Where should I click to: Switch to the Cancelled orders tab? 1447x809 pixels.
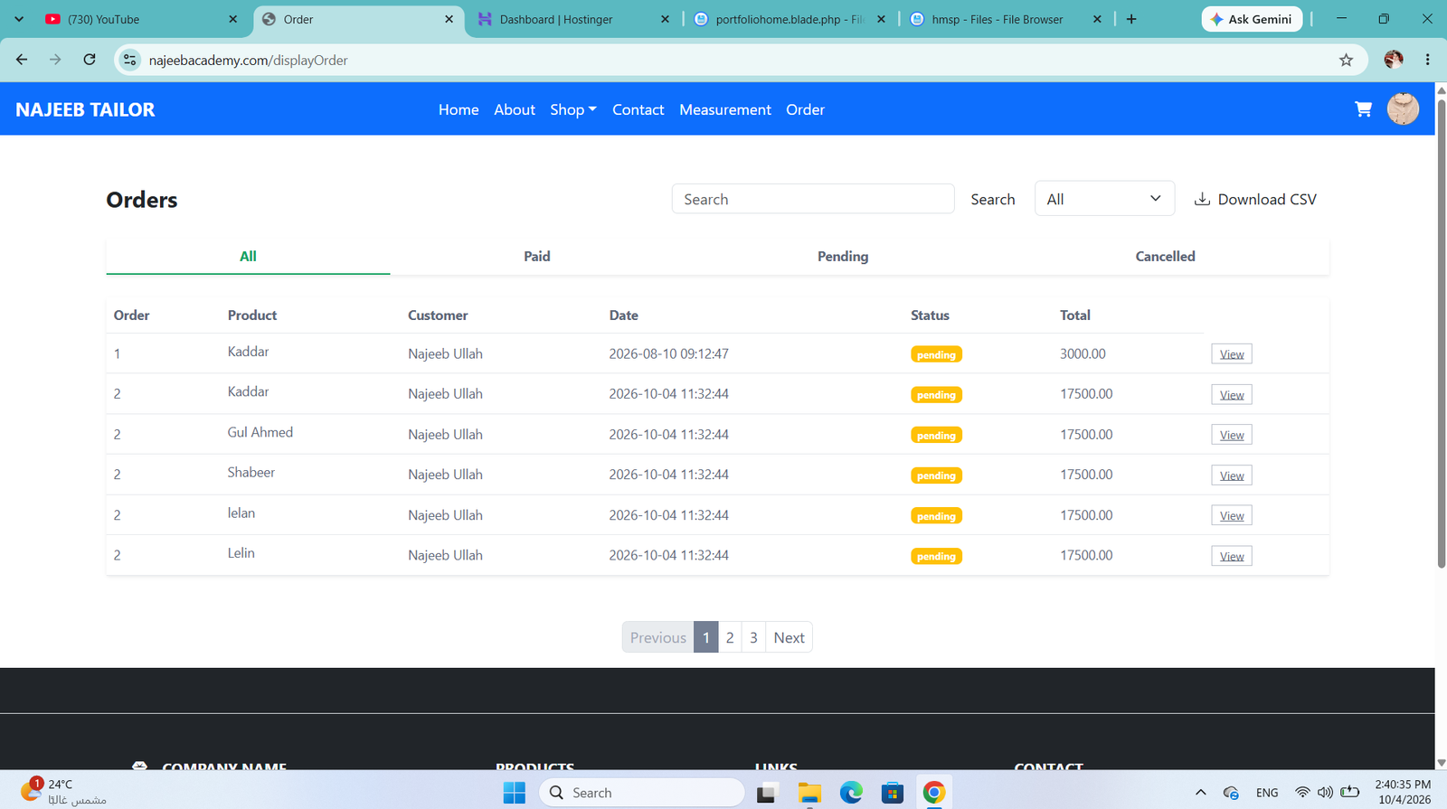[x=1166, y=257]
